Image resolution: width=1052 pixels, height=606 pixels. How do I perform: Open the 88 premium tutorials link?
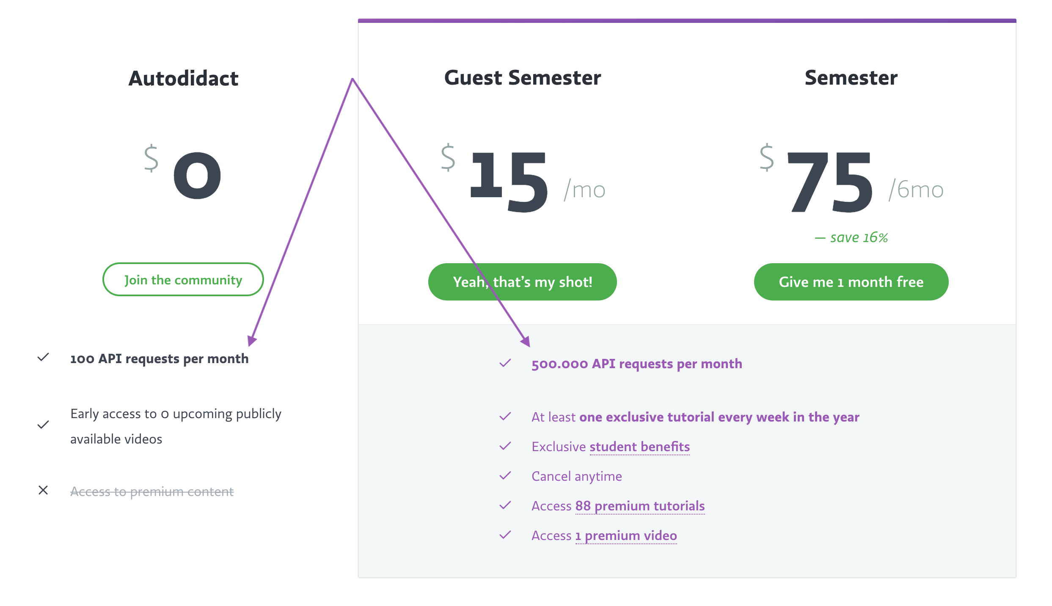pos(640,506)
